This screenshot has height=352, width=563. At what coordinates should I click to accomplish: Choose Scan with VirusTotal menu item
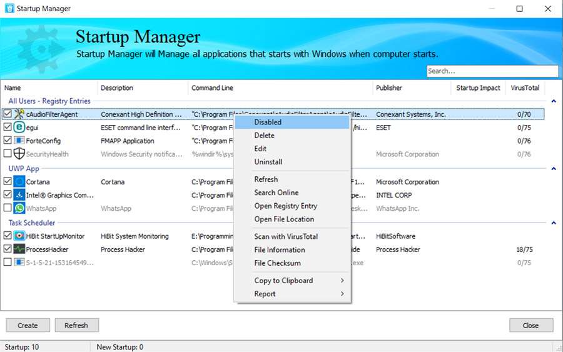[x=286, y=236]
